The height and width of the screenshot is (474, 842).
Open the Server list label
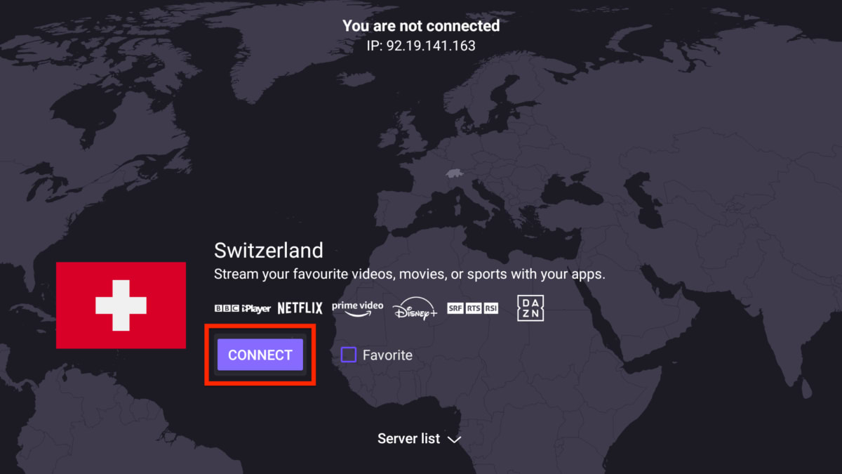(408, 439)
